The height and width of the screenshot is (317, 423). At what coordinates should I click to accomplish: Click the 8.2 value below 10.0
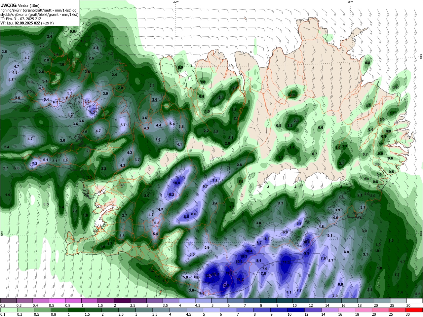pos(172,195)
